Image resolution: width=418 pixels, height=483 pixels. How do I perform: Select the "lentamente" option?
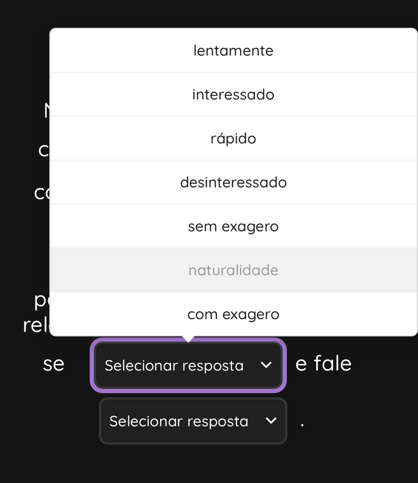tap(233, 51)
